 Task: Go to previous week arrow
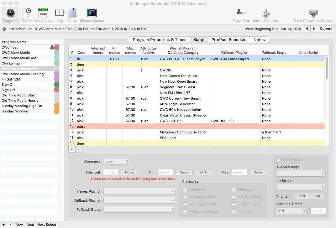click(x=307, y=29)
